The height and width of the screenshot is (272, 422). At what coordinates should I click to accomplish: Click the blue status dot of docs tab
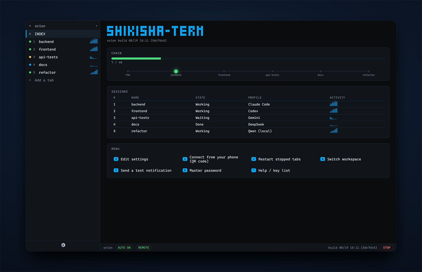(x=30, y=65)
